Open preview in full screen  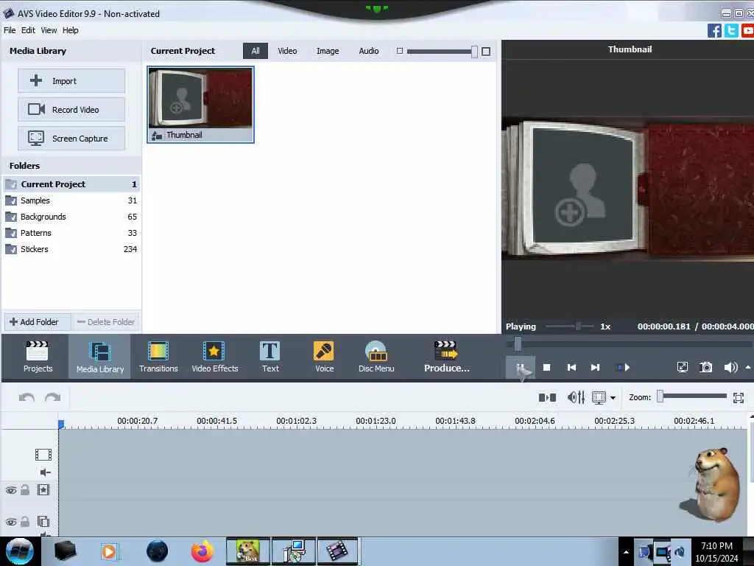coord(683,368)
